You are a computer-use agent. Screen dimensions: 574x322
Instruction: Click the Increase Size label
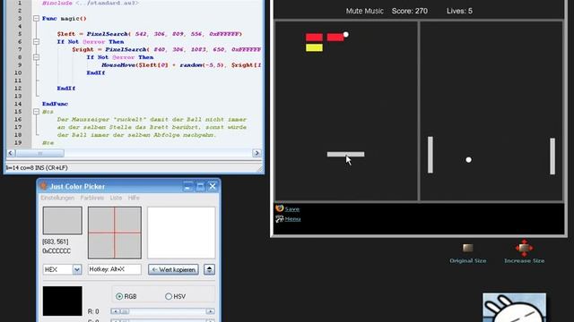[524, 260]
